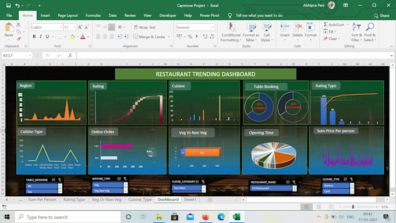
Task: Toggle Italic formatting
Action: 41,37
